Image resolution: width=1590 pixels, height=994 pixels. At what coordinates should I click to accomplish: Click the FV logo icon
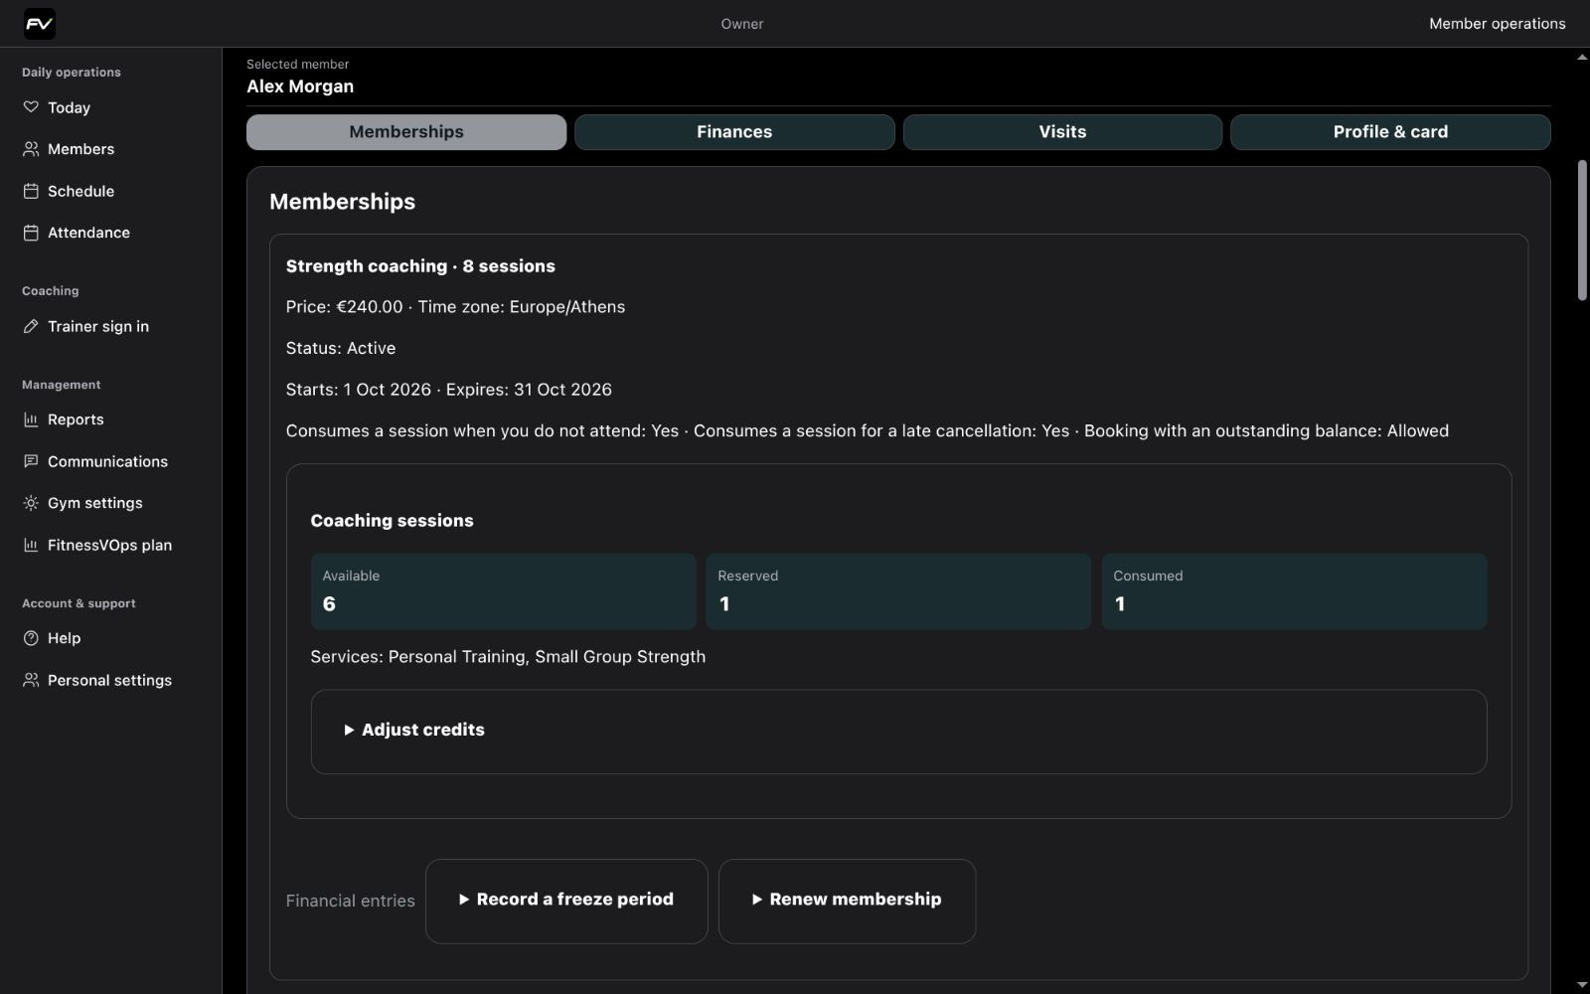click(40, 24)
